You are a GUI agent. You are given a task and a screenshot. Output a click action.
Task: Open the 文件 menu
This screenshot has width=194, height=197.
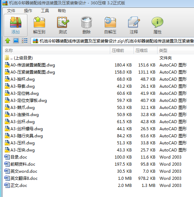pos(11,11)
